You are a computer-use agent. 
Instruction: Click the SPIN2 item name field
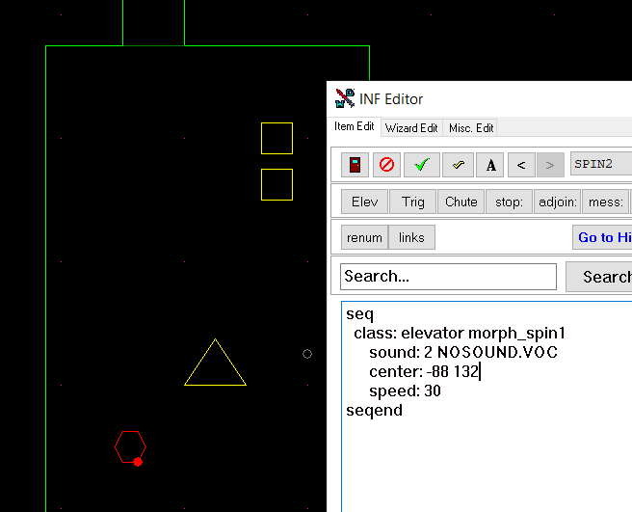pyautogui.click(x=601, y=164)
